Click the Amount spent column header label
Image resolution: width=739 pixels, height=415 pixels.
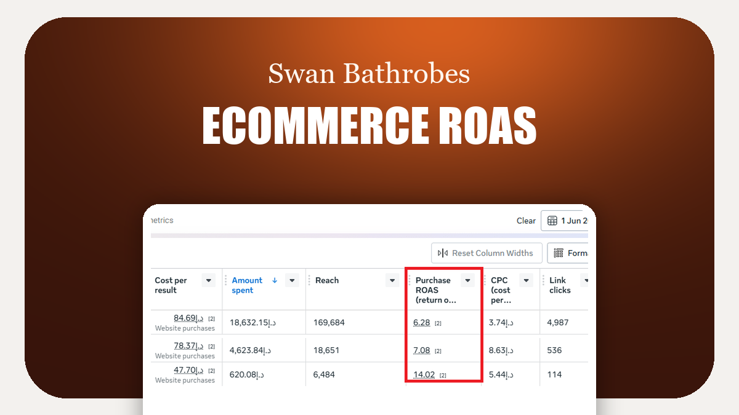click(x=247, y=285)
